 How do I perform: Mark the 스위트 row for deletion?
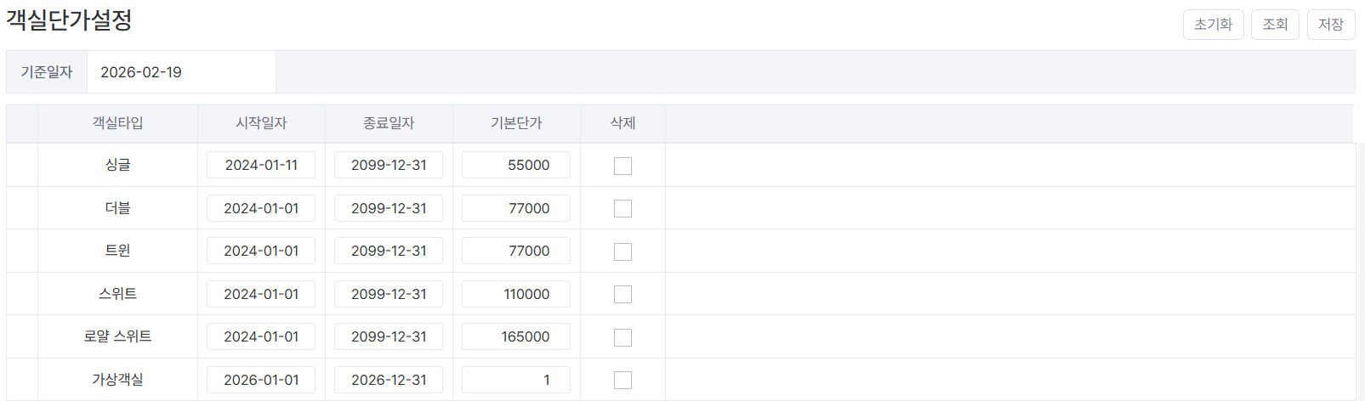[x=623, y=294]
